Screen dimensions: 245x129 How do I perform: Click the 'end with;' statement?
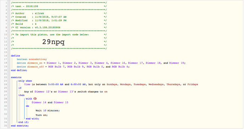point(33,119)
